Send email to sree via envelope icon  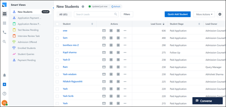104,31
